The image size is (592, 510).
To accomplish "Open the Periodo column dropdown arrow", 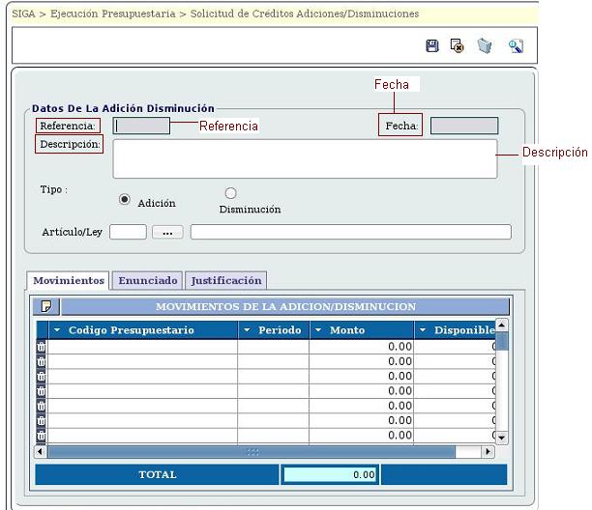I will coord(248,330).
